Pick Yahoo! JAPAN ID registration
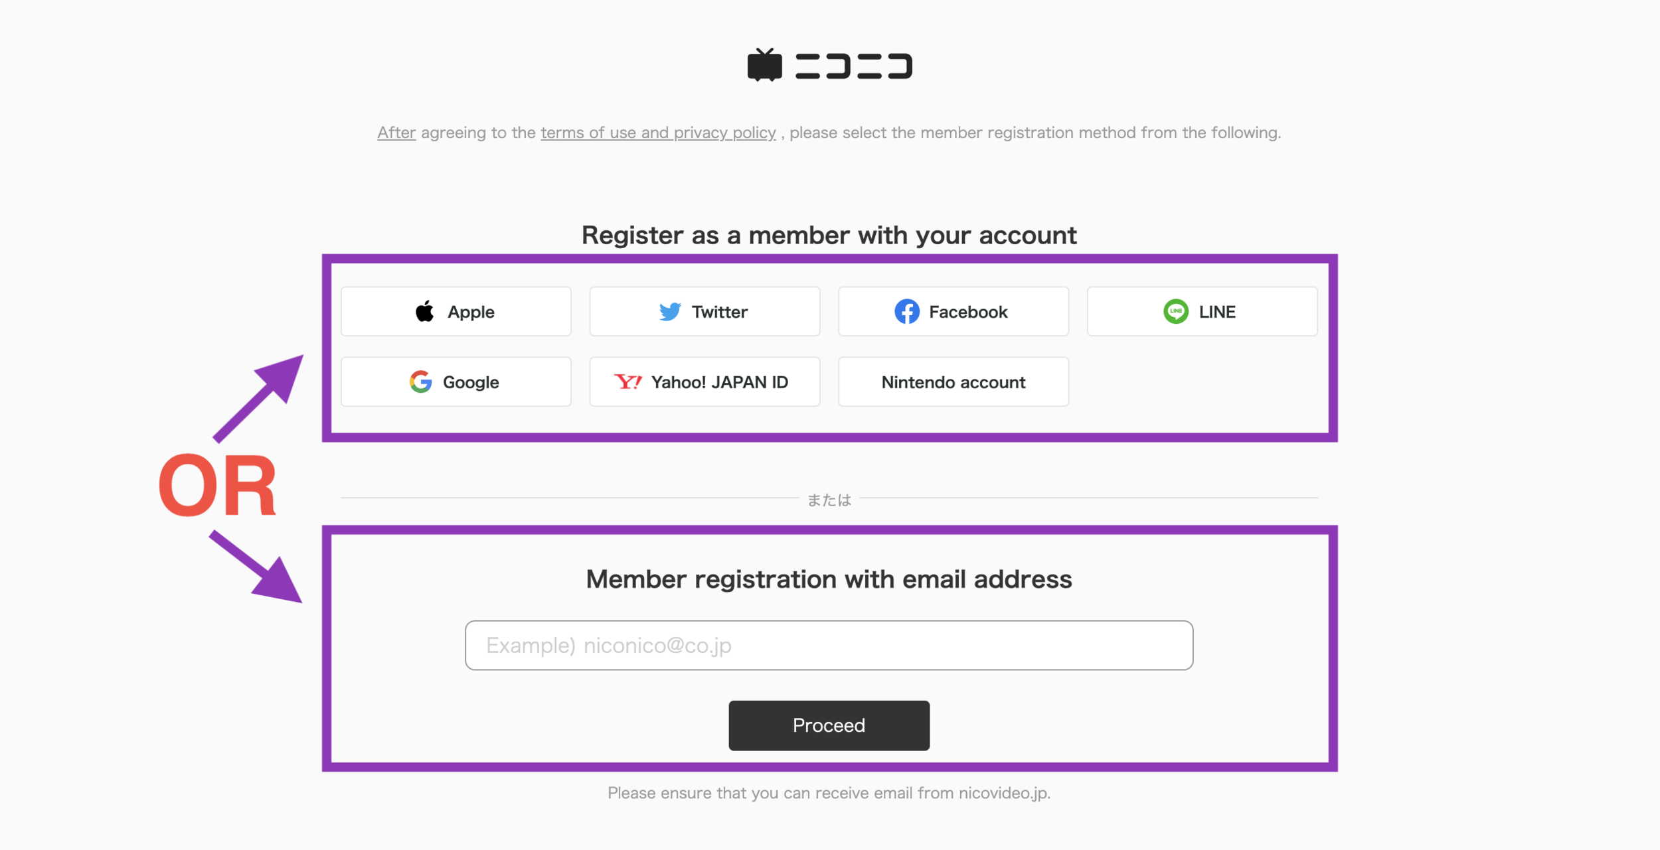This screenshot has height=850, width=1660. coord(705,382)
